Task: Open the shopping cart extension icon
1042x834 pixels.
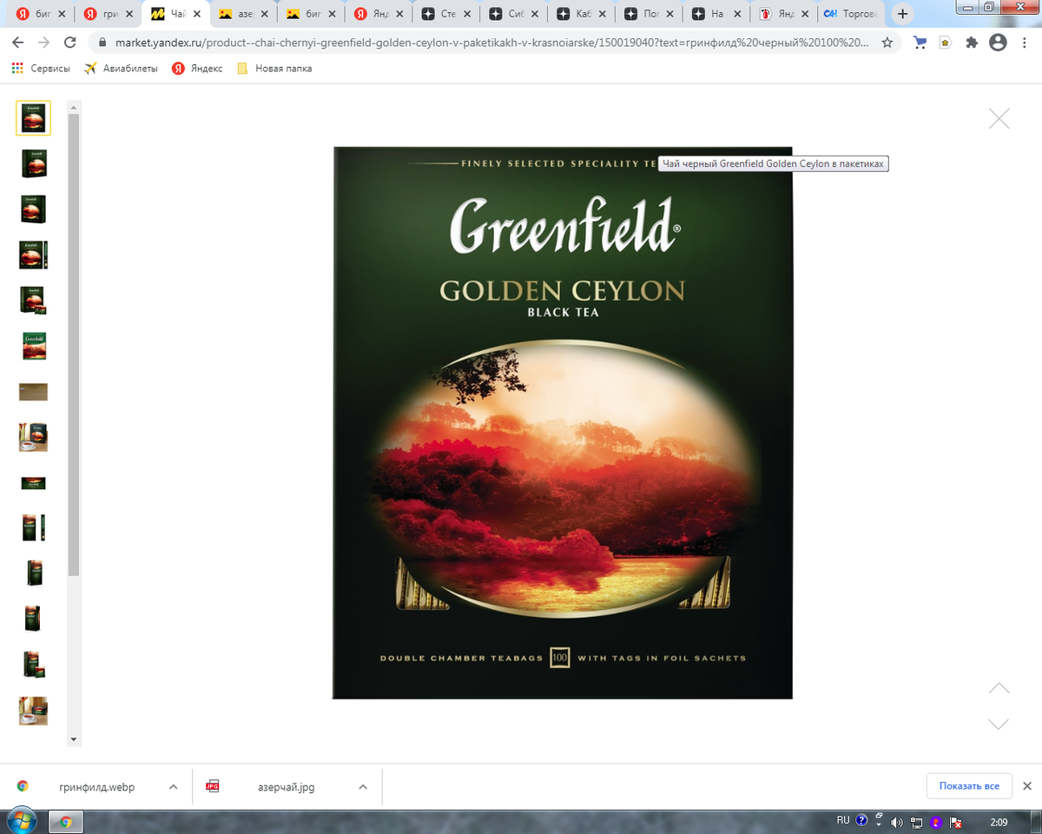Action: click(x=920, y=43)
